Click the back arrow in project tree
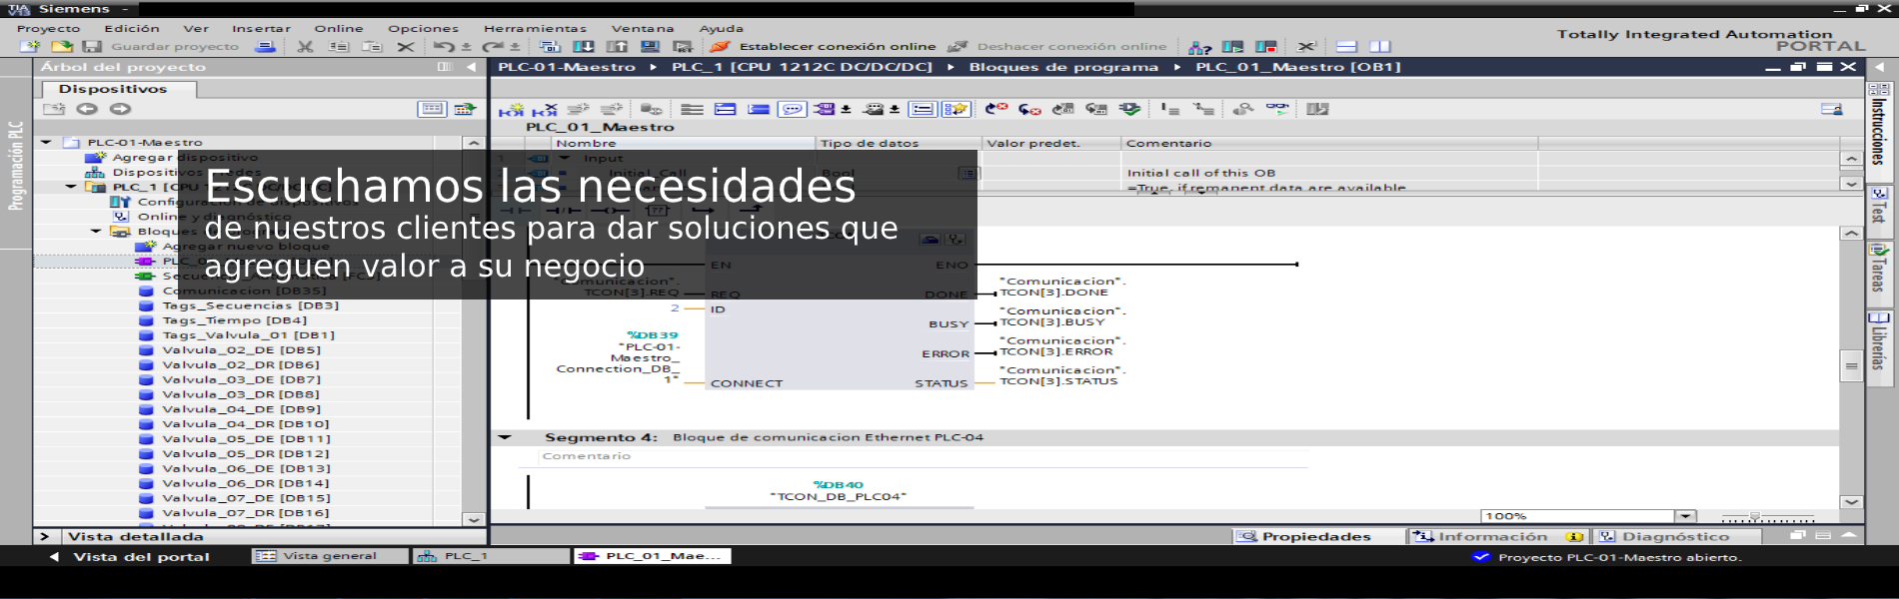The width and height of the screenshot is (1899, 599). [87, 109]
